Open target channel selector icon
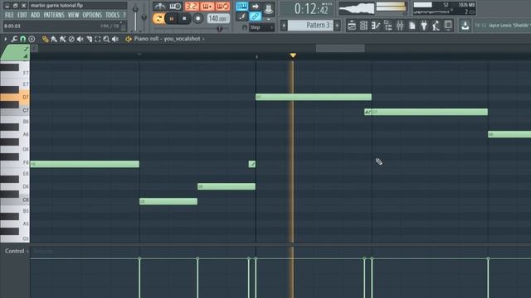The width and height of the screenshot is (531, 298). pyautogui.click(x=129, y=39)
